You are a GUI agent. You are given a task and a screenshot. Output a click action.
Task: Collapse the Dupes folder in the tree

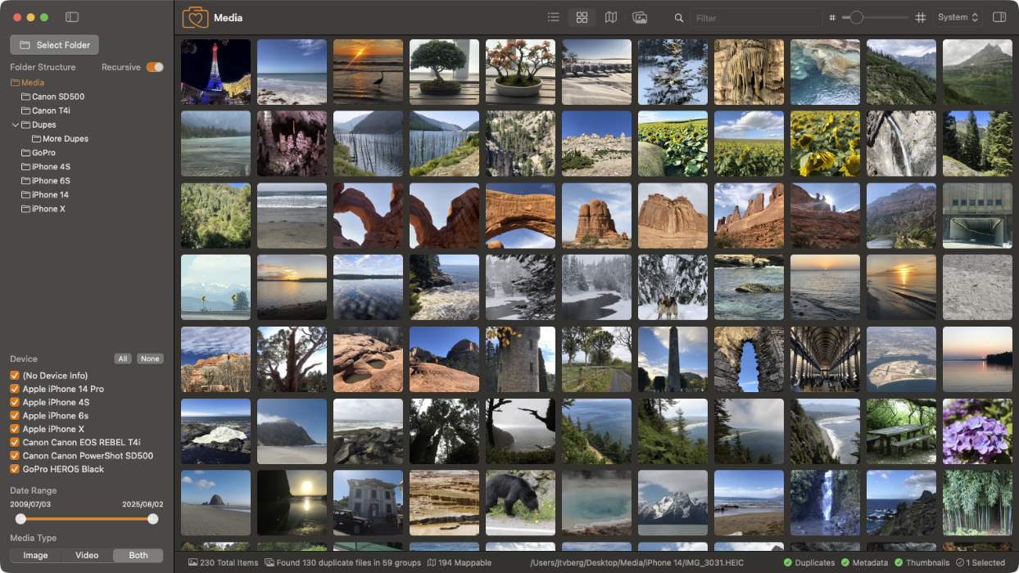(15, 124)
